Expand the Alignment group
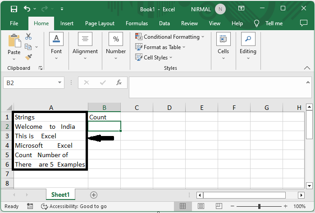This screenshot has width=315, height=213. 85,46
